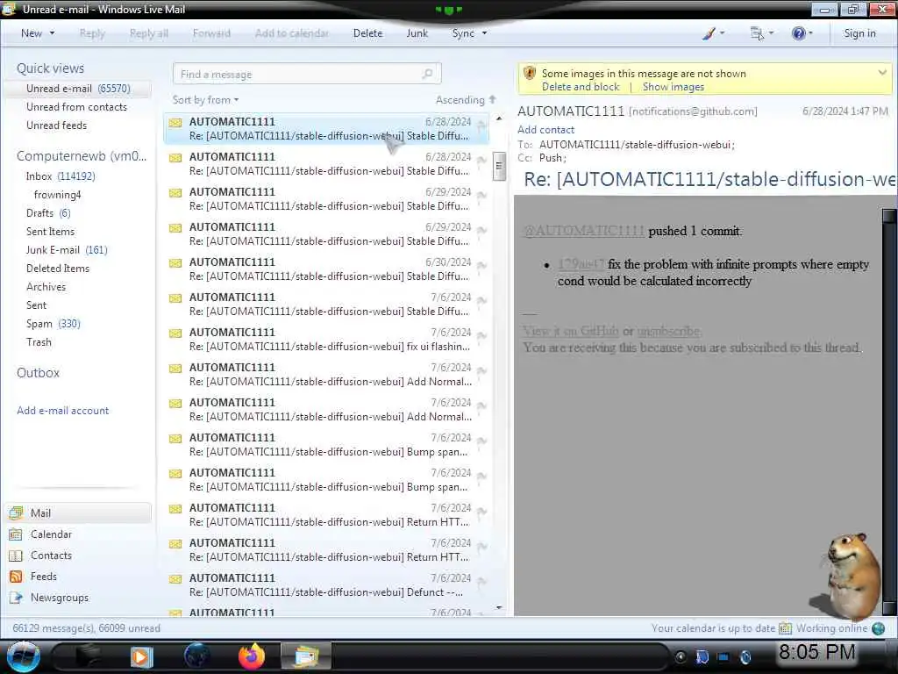Open the blue Help icon

[x=798, y=33]
